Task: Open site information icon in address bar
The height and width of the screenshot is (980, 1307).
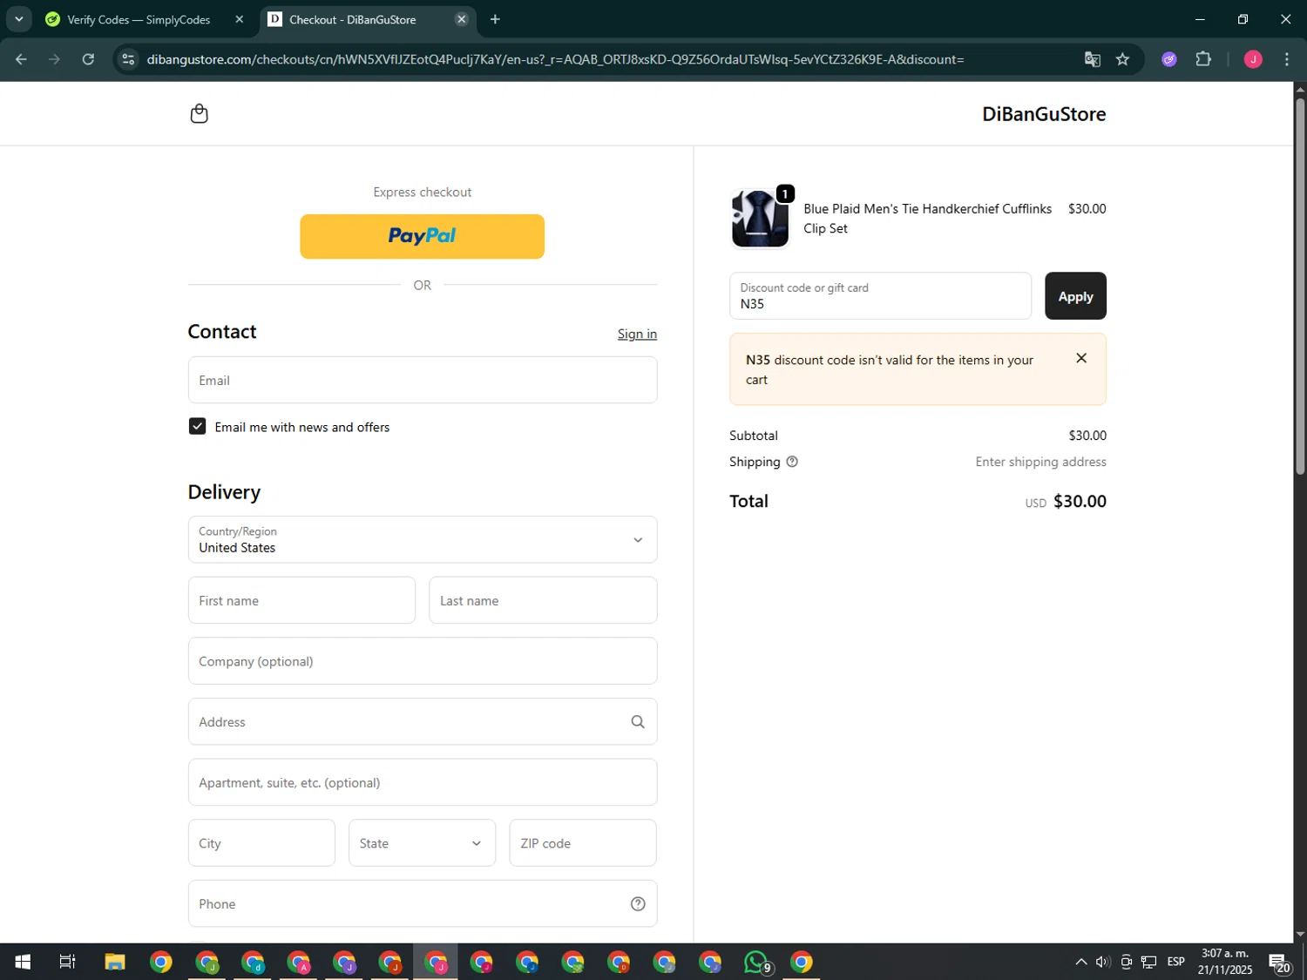Action: click(x=128, y=59)
